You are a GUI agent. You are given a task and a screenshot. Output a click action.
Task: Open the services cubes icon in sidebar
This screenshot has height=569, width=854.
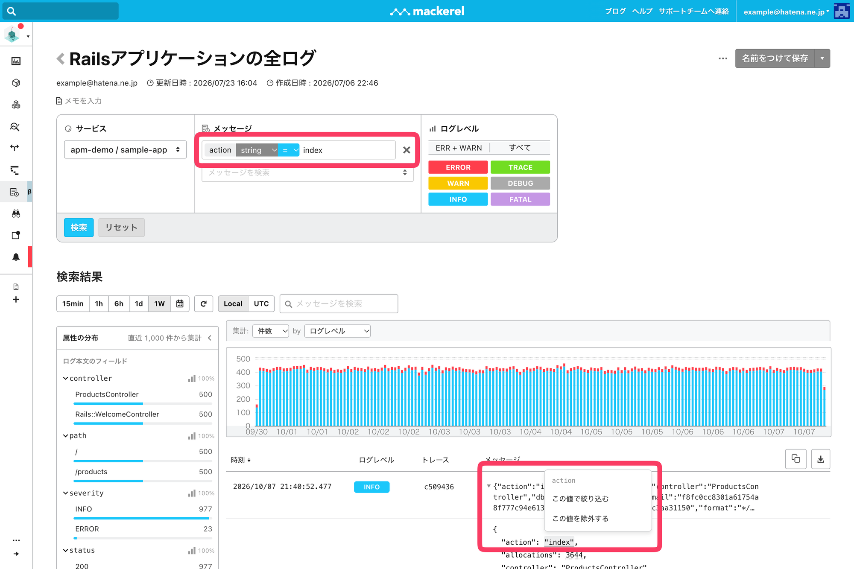[16, 105]
